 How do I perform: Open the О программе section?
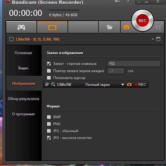23,114
